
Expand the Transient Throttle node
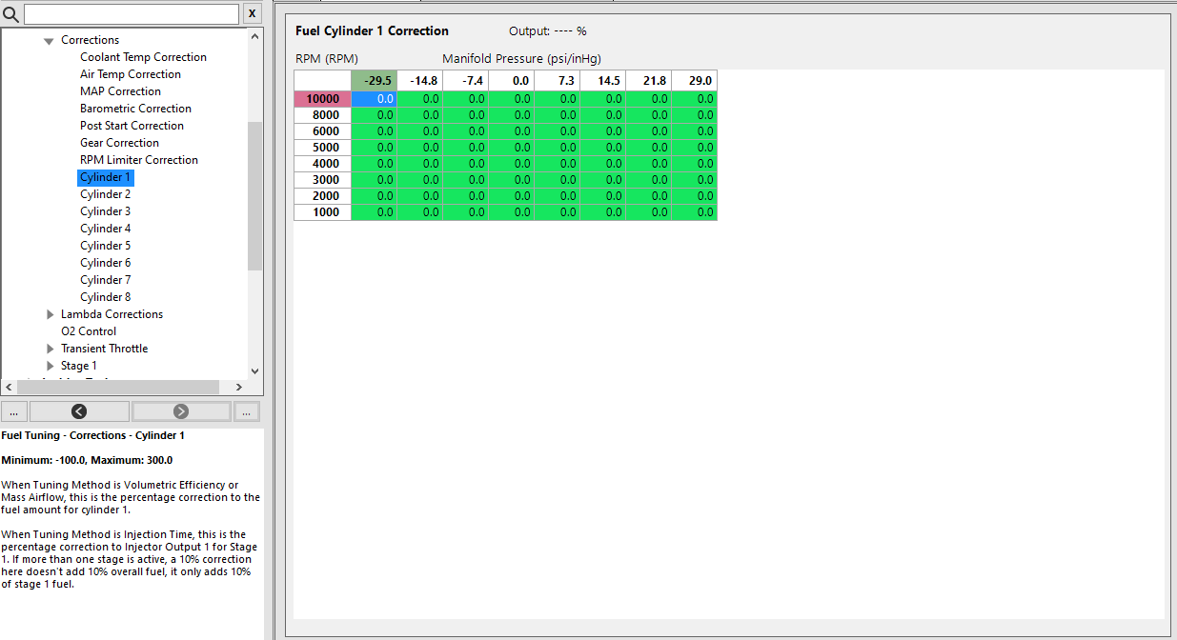click(51, 349)
